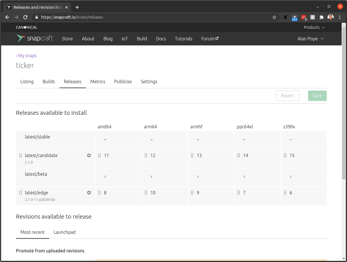Select the Releases tab

click(73, 82)
